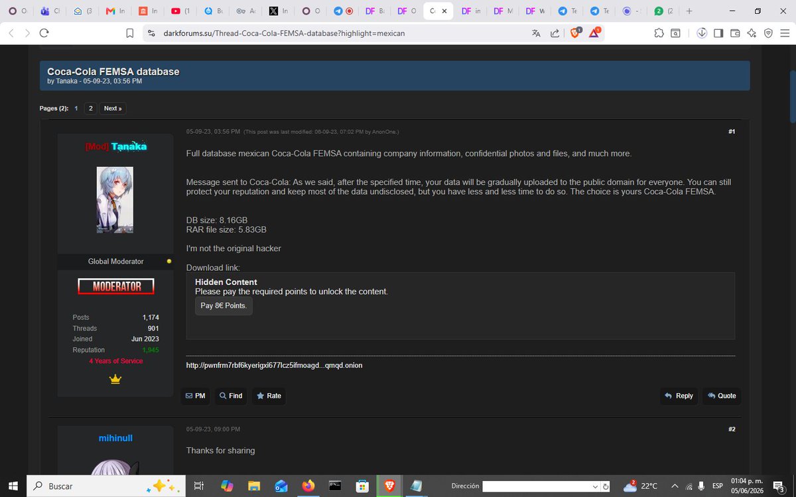Open Brave Rewards triangle icon

click(594, 32)
